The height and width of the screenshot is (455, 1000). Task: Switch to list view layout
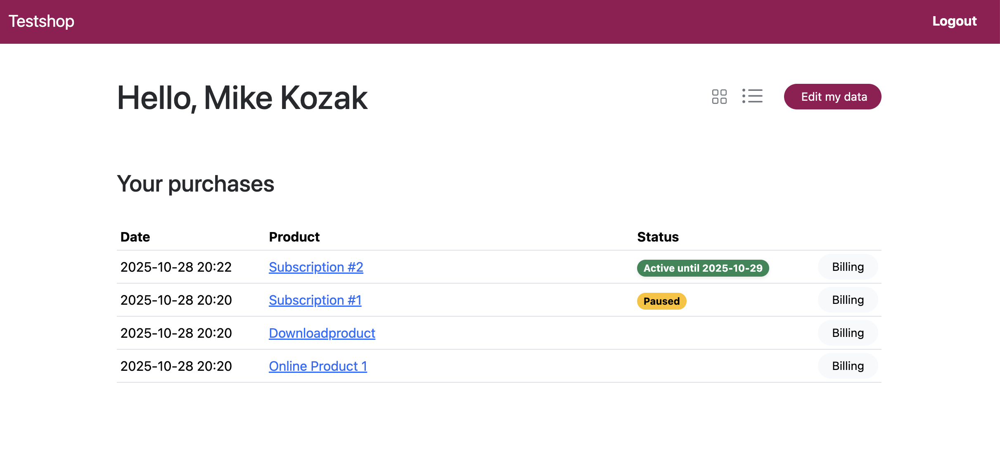point(752,96)
